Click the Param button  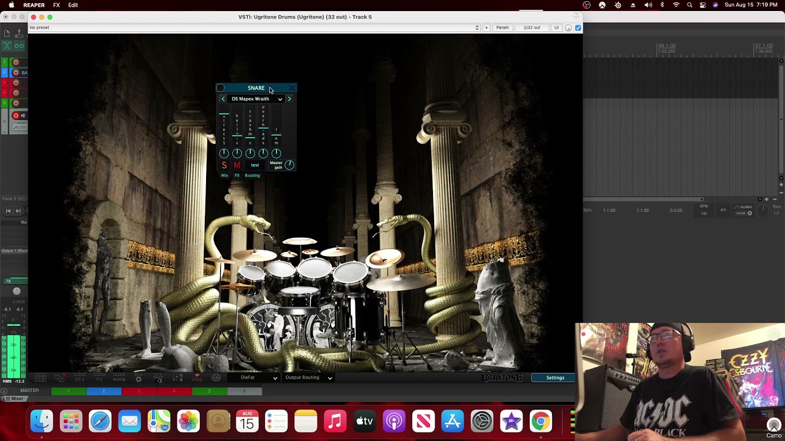[x=502, y=28]
